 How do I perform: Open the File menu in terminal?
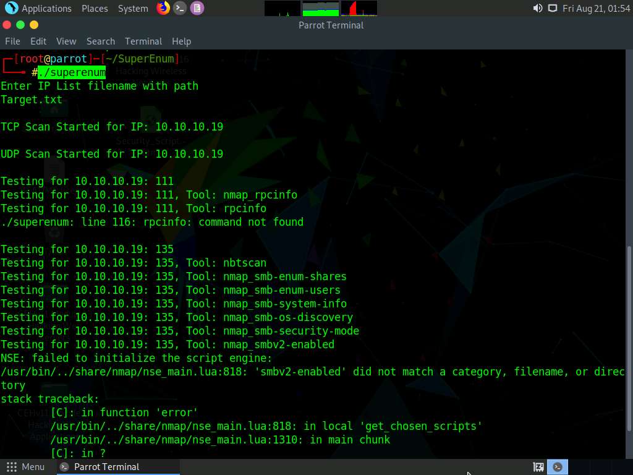(x=12, y=41)
